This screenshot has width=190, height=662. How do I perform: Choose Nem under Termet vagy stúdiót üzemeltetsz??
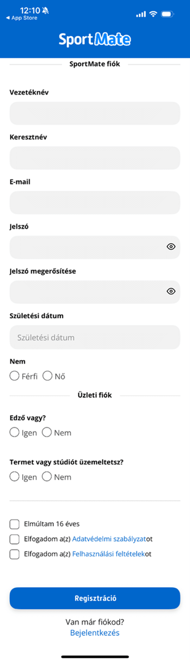point(47,477)
